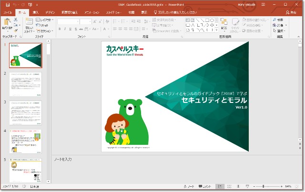Open the font size combo box

[x=86, y=21]
